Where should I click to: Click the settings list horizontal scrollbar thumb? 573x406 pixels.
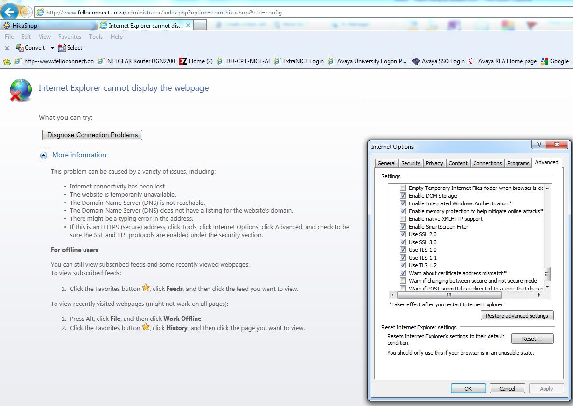click(x=449, y=295)
